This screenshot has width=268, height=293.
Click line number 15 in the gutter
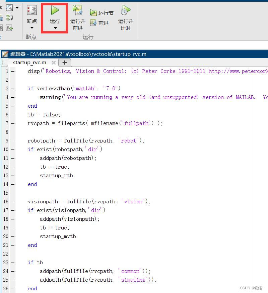point(6,193)
